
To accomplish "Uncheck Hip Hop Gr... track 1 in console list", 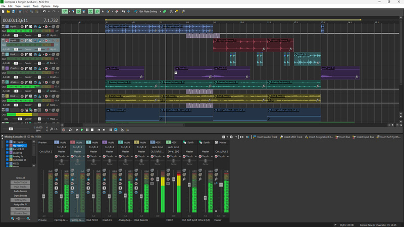I will [7, 142].
